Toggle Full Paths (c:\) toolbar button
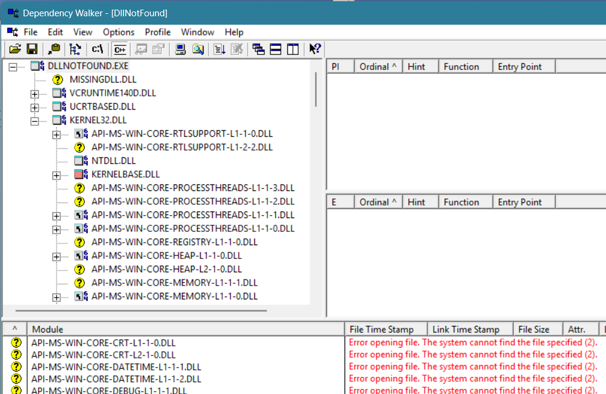 (98, 49)
